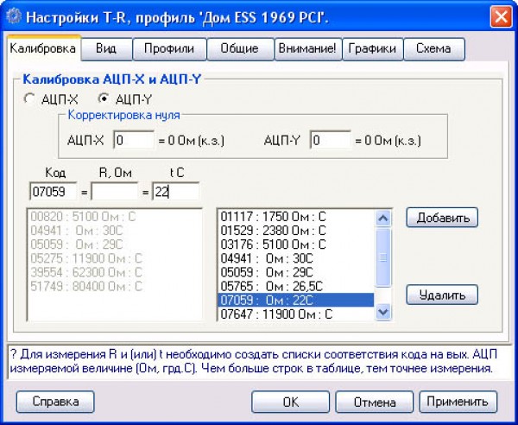Close the settings dialog window
Viewport: 518px width, 425px height.
pos(499,15)
